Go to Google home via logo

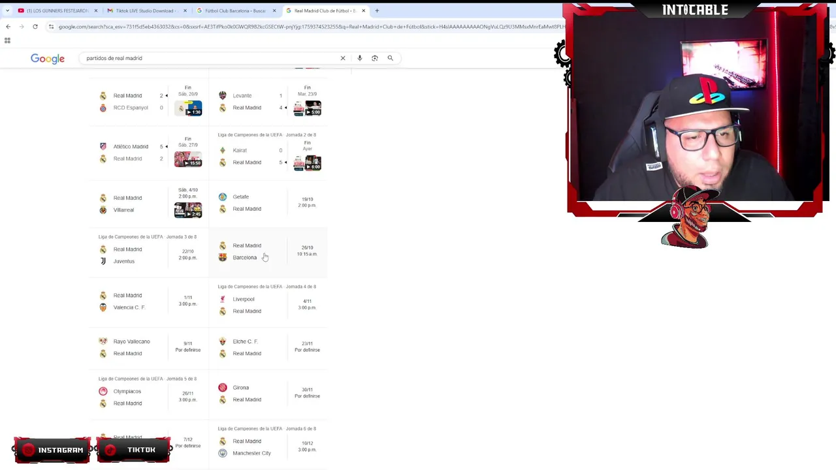48,59
